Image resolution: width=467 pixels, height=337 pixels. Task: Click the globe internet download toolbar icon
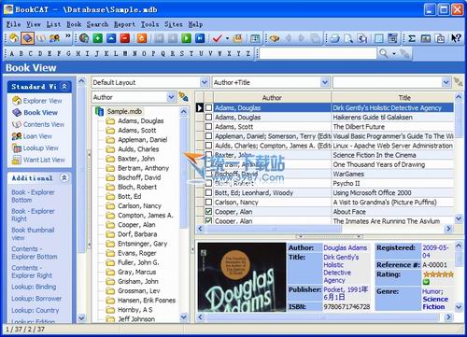pos(84,38)
